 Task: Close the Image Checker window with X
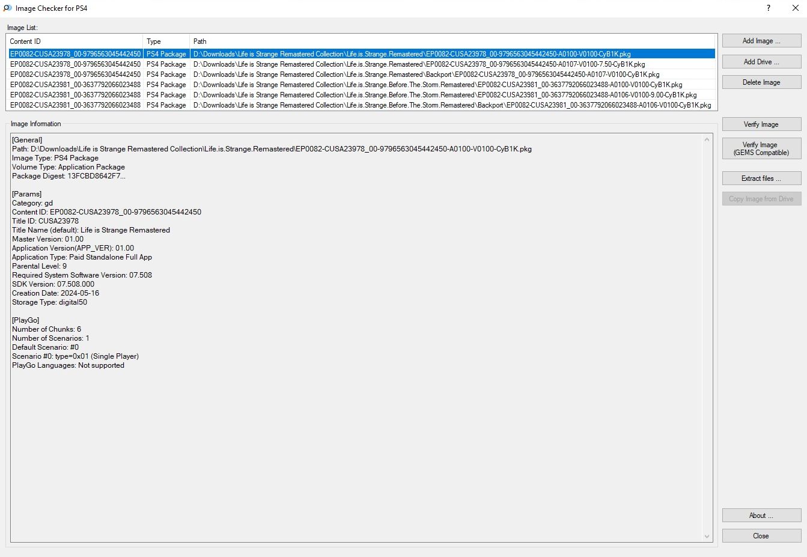pyautogui.click(x=795, y=8)
